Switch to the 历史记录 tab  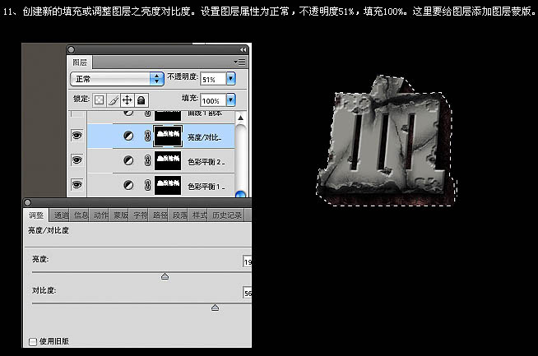227,215
